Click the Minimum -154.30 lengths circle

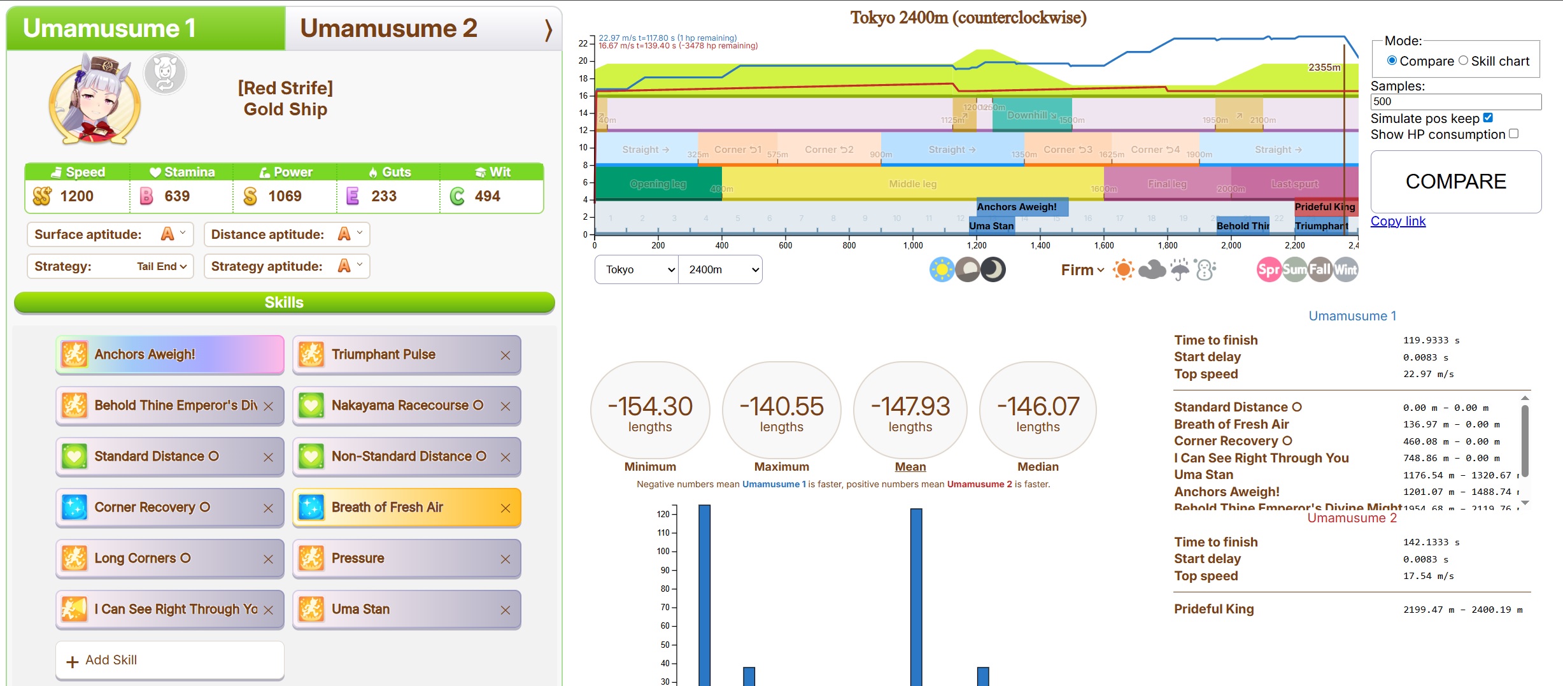click(x=650, y=411)
